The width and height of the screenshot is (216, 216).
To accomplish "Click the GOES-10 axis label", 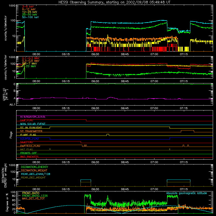I will (x=5, y=94).
